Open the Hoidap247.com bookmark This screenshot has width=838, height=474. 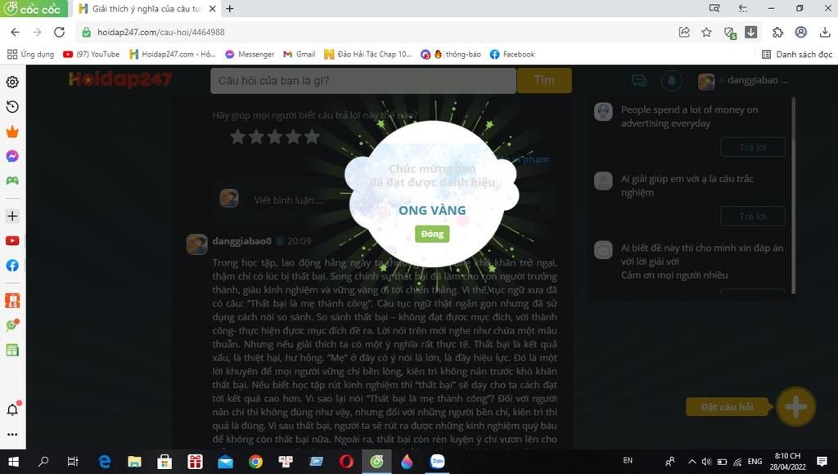(x=173, y=54)
